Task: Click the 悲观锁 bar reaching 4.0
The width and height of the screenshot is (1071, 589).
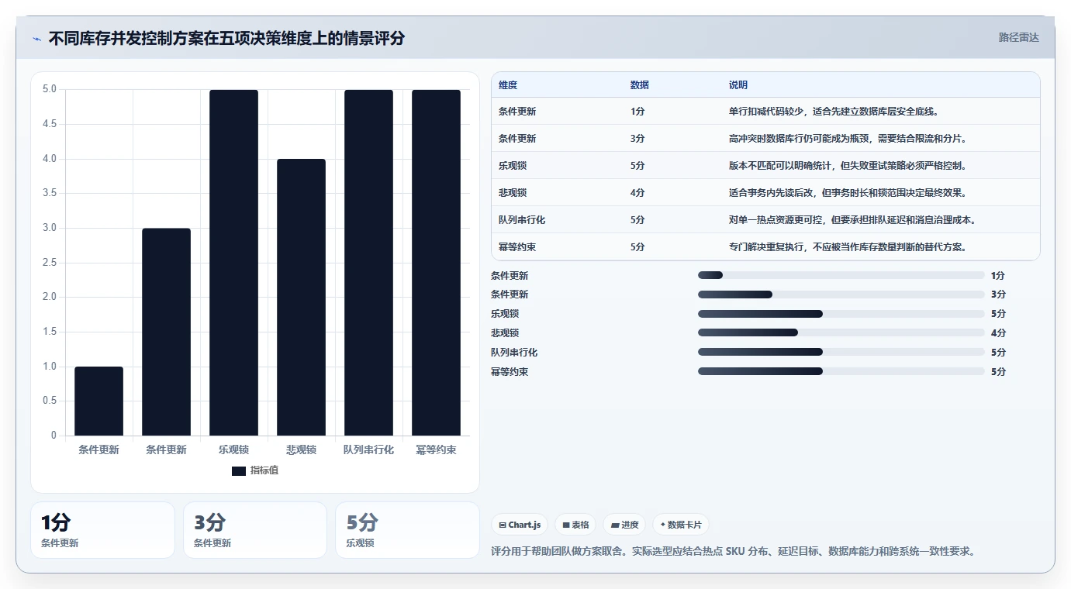Action: [302, 297]
